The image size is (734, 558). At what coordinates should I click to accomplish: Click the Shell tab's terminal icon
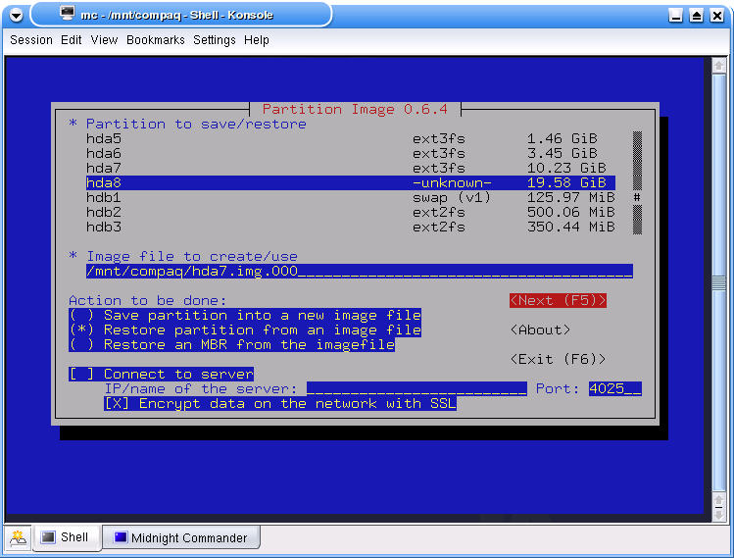coord(48,537)
